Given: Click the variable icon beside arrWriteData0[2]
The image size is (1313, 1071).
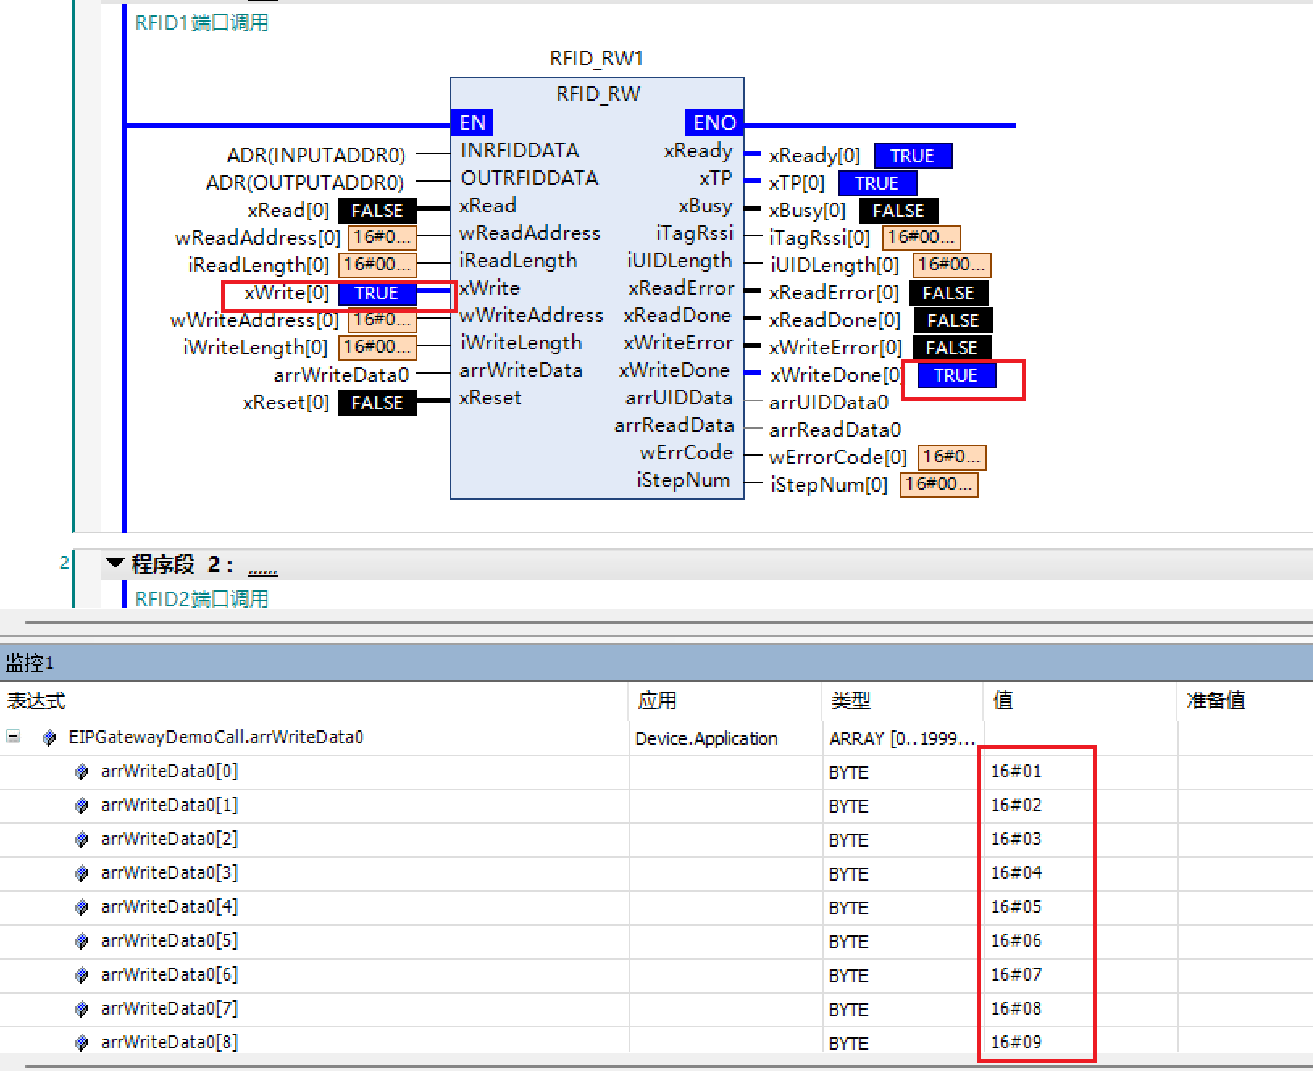Looking at the screenshot, I should [81, 839].
